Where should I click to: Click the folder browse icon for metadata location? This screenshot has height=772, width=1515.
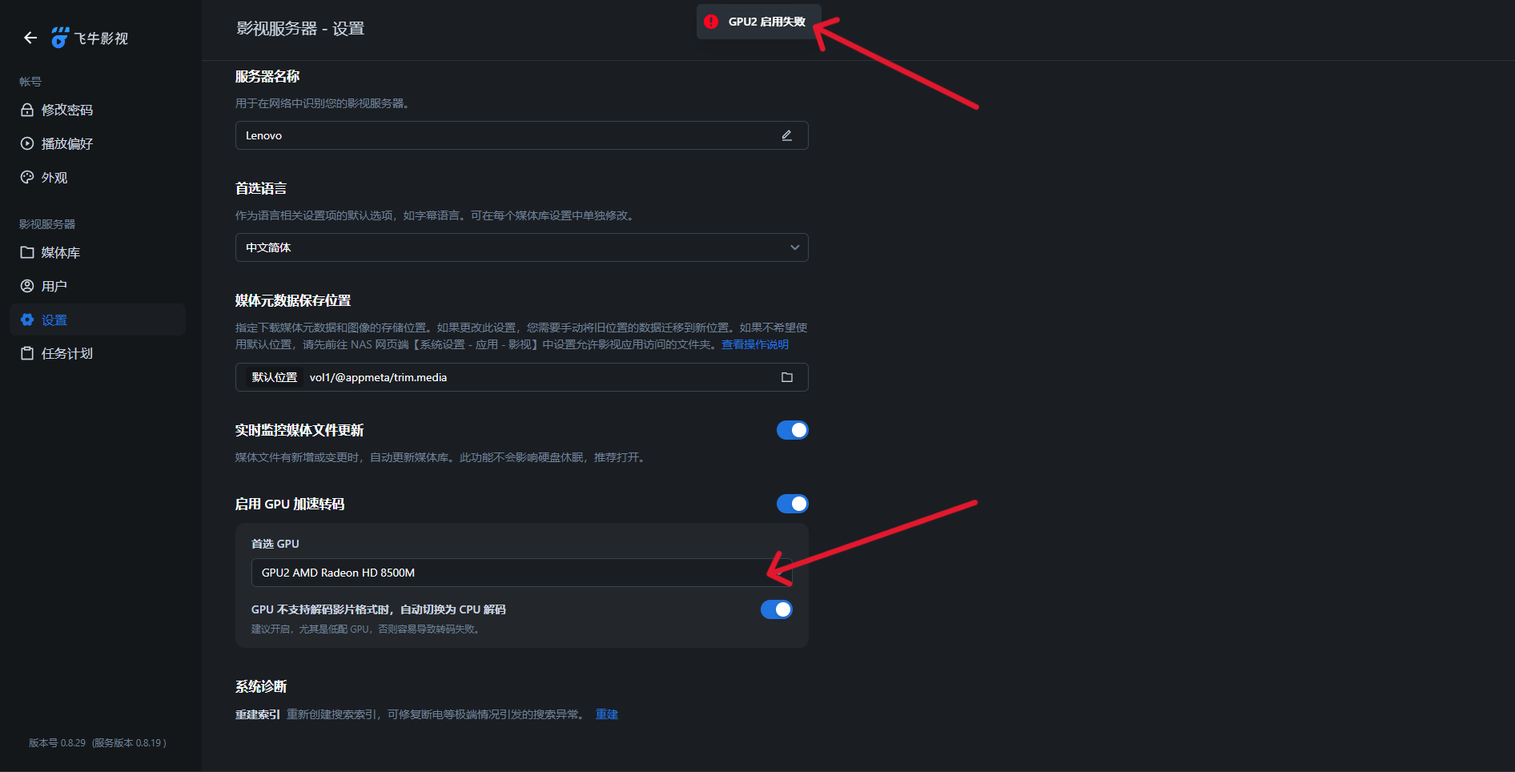[787, 377]
